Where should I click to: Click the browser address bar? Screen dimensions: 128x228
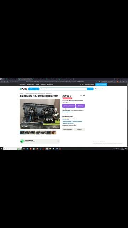pyautogui.click(x=54, y=82)
